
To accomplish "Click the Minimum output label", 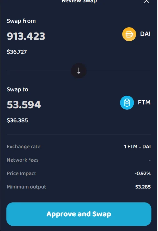I will (x=26, y=187).
